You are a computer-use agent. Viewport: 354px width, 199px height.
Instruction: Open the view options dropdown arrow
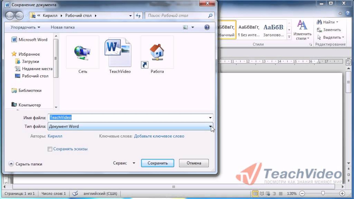click(x=193, y=27)
